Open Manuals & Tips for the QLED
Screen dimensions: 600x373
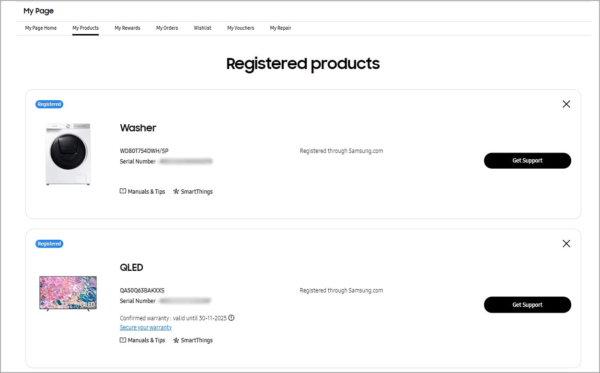coord(142,340)
